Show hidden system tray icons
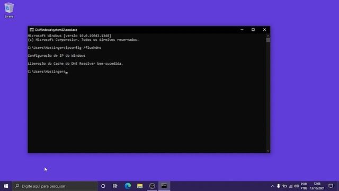 coord(272,186)
